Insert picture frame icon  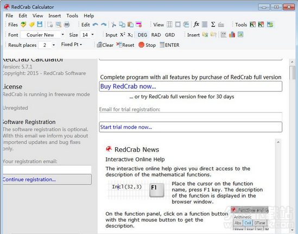[x=240, y=35]
